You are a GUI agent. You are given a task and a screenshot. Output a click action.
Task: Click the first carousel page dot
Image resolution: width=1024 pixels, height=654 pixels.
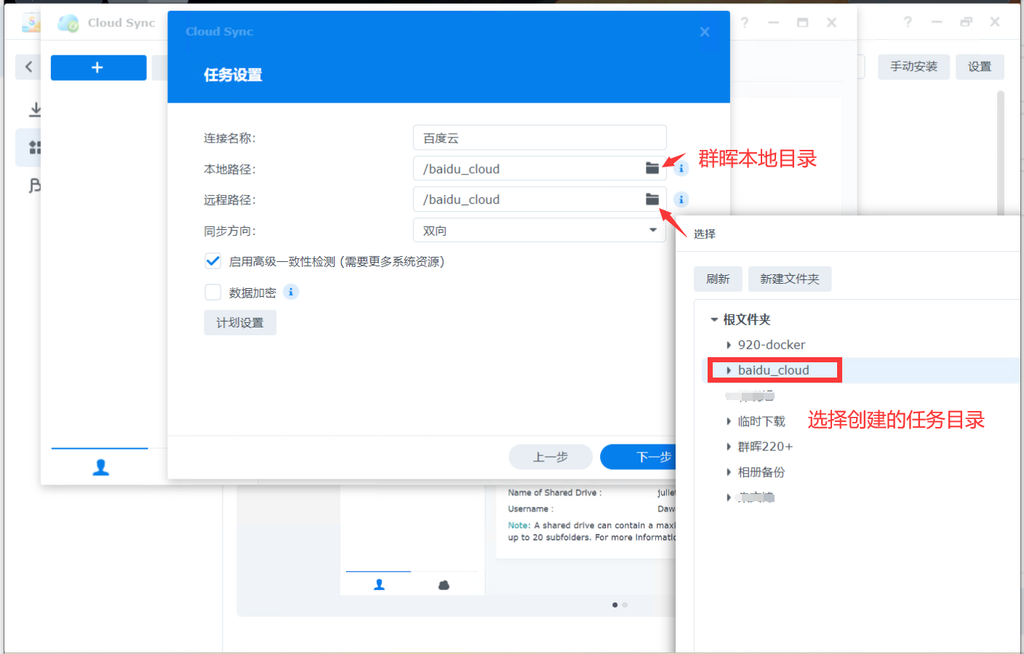click(x=615, y=605)
